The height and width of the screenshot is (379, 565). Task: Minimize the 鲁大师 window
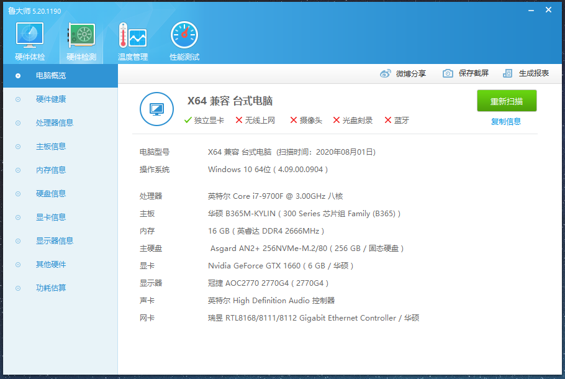tap(531, 11)
